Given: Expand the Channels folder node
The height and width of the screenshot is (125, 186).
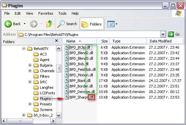Looking at the screenshot, I should 30,71.
